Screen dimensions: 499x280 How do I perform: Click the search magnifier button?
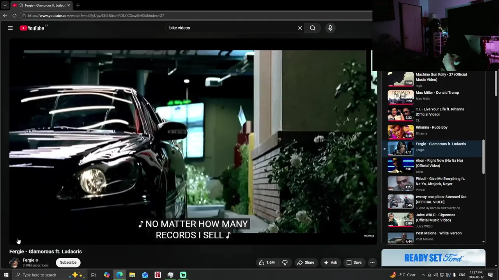tap(313, 28)
